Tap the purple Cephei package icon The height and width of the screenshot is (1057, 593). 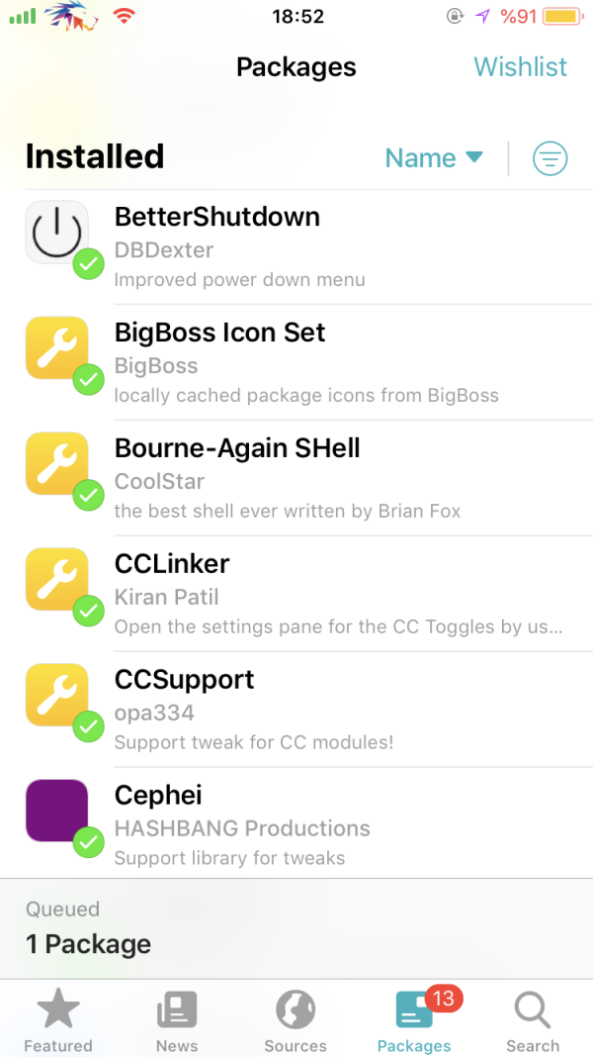(x=57, y=811)
